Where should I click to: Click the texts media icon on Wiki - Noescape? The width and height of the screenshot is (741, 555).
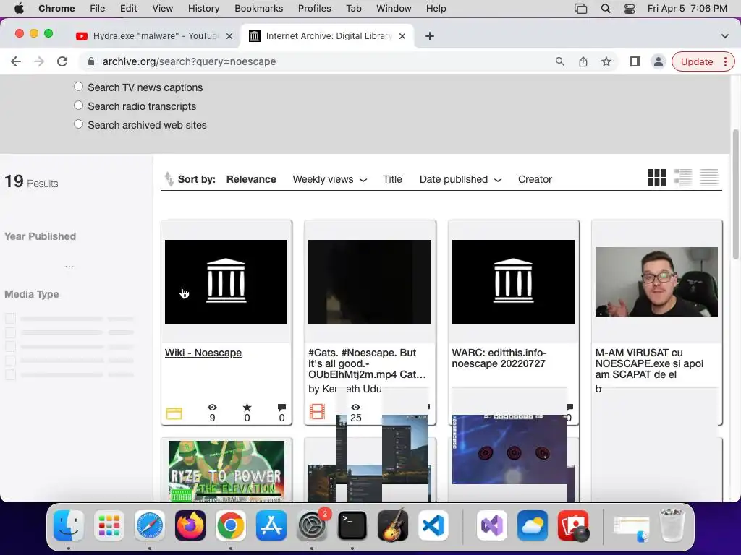(174, 413)
